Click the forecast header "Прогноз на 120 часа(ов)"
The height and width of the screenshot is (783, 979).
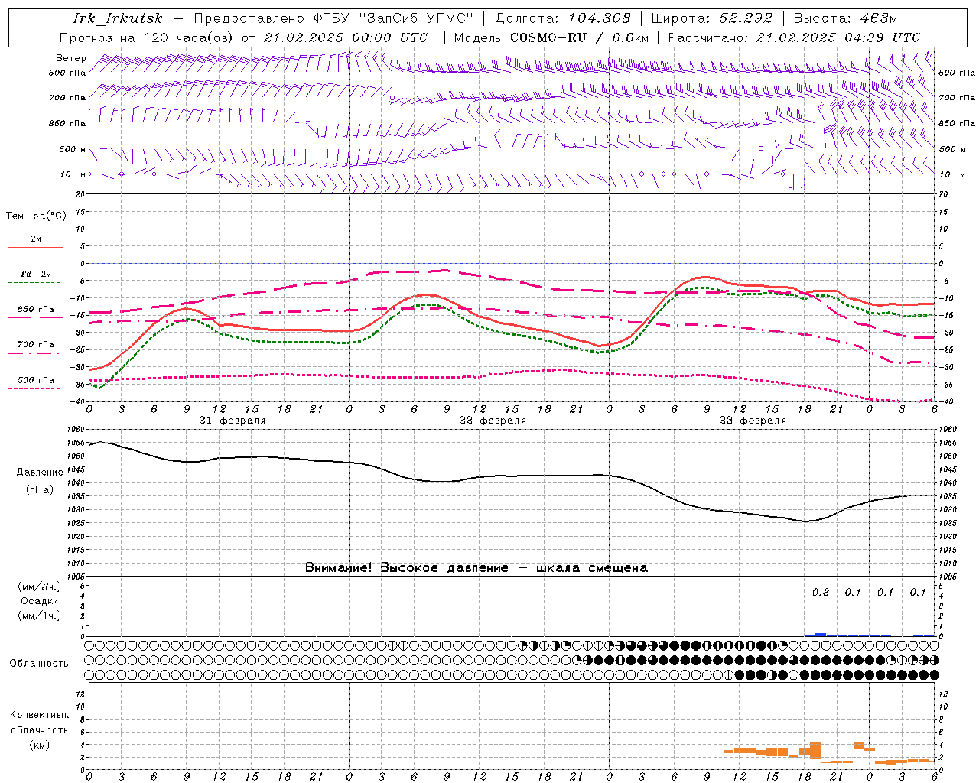pos(147,37)
